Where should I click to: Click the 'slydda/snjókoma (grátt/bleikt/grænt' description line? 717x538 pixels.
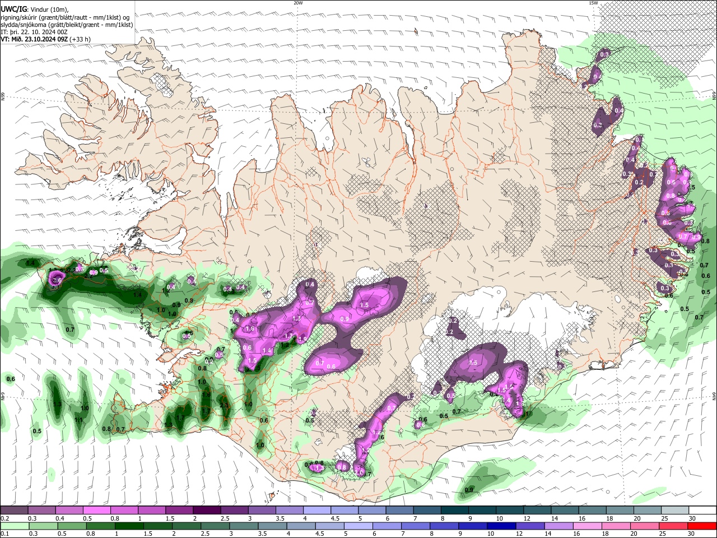tap(67, 25)
